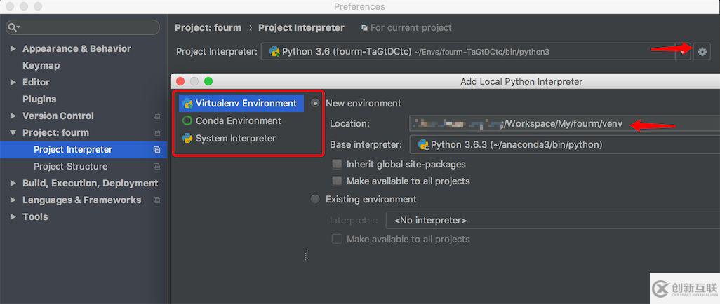The width and height of the screenshot is (720, 304).
Task: Collapse the Project: fourm tree node
Action: 13,132
